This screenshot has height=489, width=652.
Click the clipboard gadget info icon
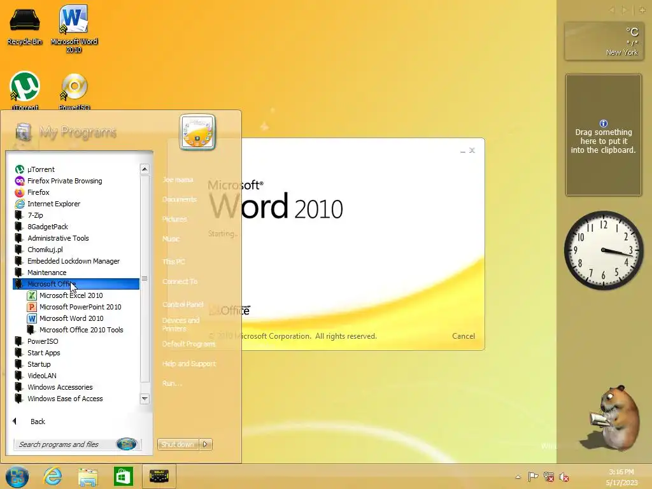coord(604,124)
